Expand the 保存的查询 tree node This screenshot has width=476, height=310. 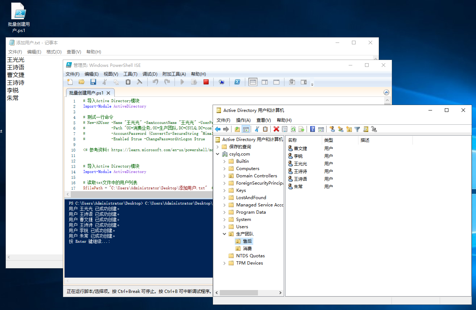(x=218, y=147)
